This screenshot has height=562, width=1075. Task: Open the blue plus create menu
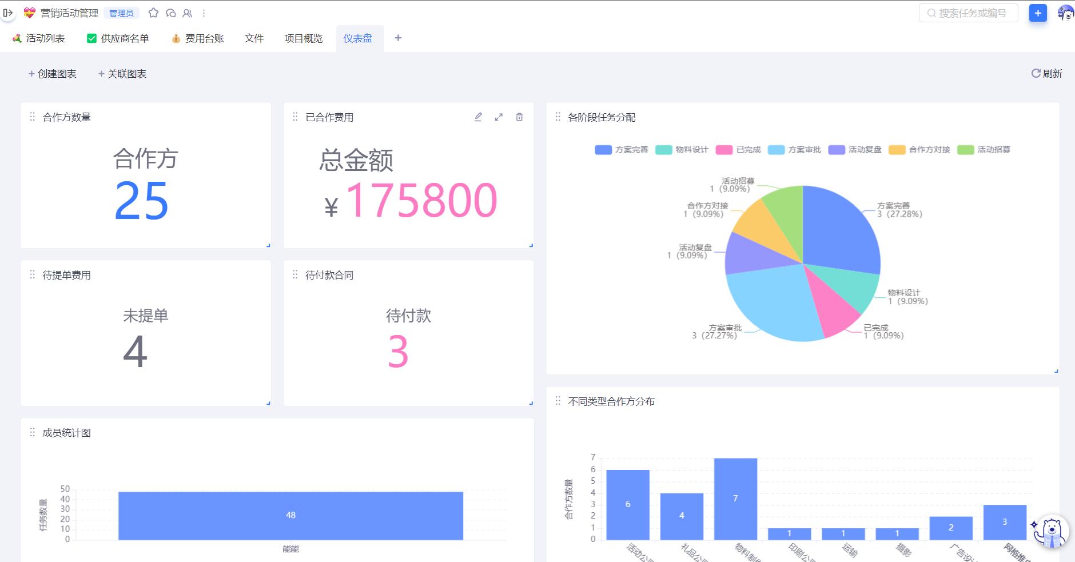pos(1039,12)
